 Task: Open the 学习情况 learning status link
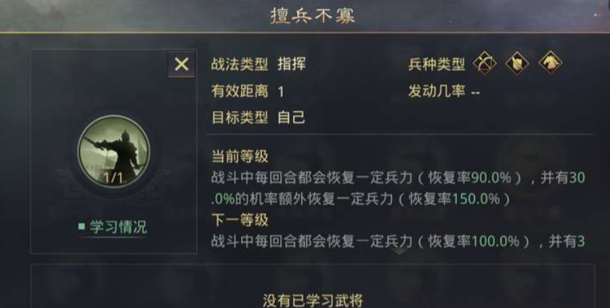[118, 227]
